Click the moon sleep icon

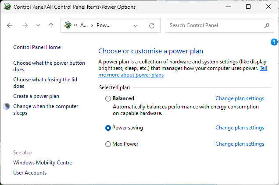(7, 106)
